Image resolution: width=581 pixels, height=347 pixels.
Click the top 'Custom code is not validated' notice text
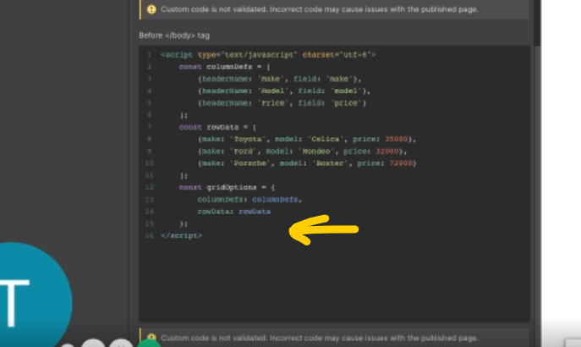point(320,9)
